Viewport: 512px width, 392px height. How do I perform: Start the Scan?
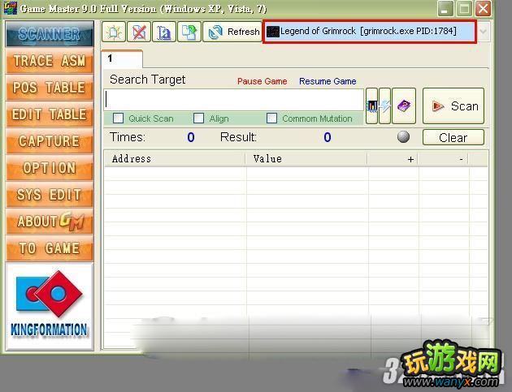tap(453, 106)
